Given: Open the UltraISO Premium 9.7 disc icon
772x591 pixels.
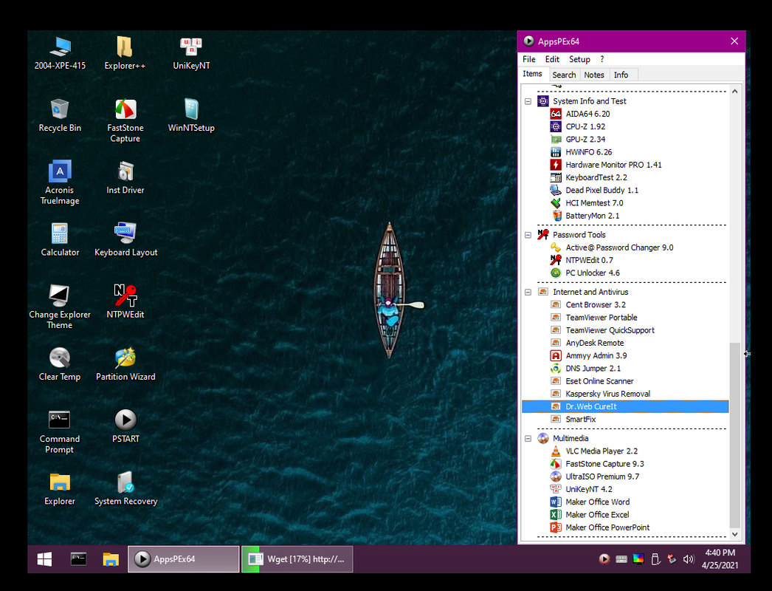Looking at the screenshot, I should (x=555, y=476).
